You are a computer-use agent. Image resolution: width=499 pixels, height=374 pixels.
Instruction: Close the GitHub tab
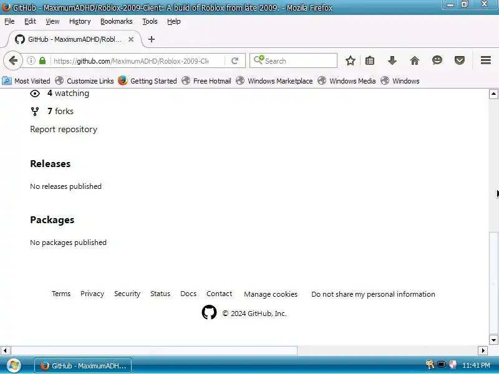tap(131, 39)
